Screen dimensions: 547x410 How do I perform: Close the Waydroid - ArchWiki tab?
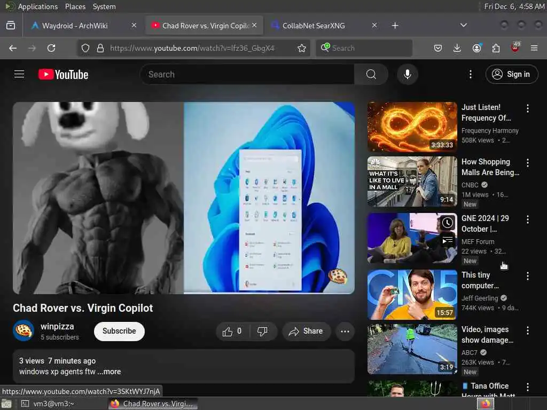[134, 25]
